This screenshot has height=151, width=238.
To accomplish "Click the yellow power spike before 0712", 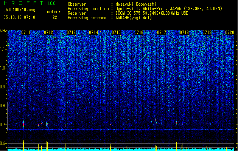I will [x=47, y=146].
